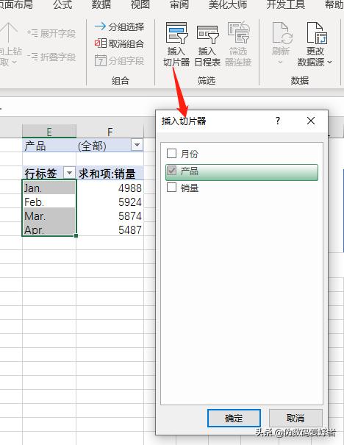The image size is (344, 445).
Task: Open the 视图 ribbon tab
Action: click(140, 4)
